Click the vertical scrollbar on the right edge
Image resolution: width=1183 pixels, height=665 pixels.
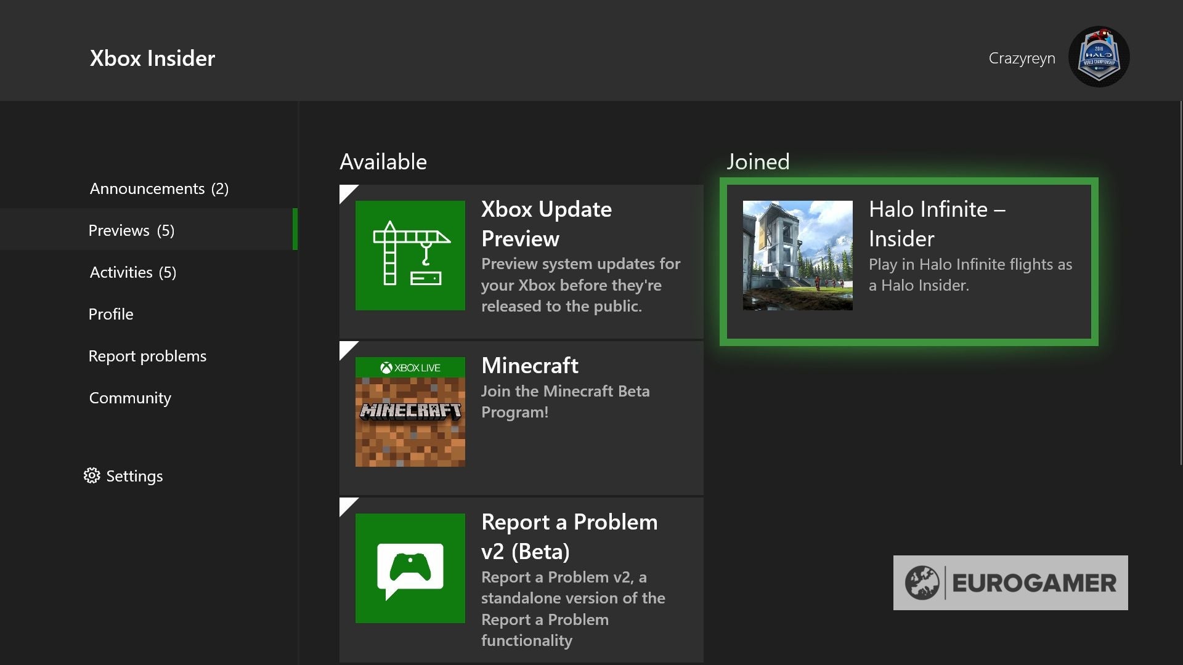(x=1181, y=283)
